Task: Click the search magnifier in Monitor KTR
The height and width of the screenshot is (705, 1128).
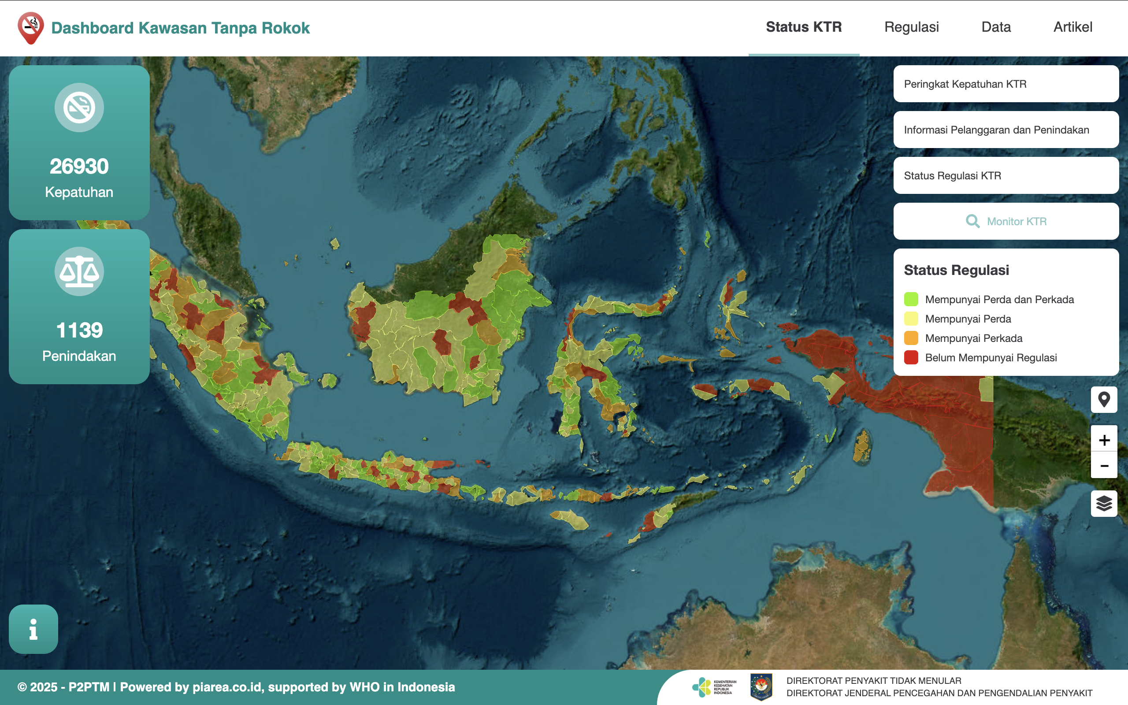Action: pyautogui.click(x=973, y=221)
